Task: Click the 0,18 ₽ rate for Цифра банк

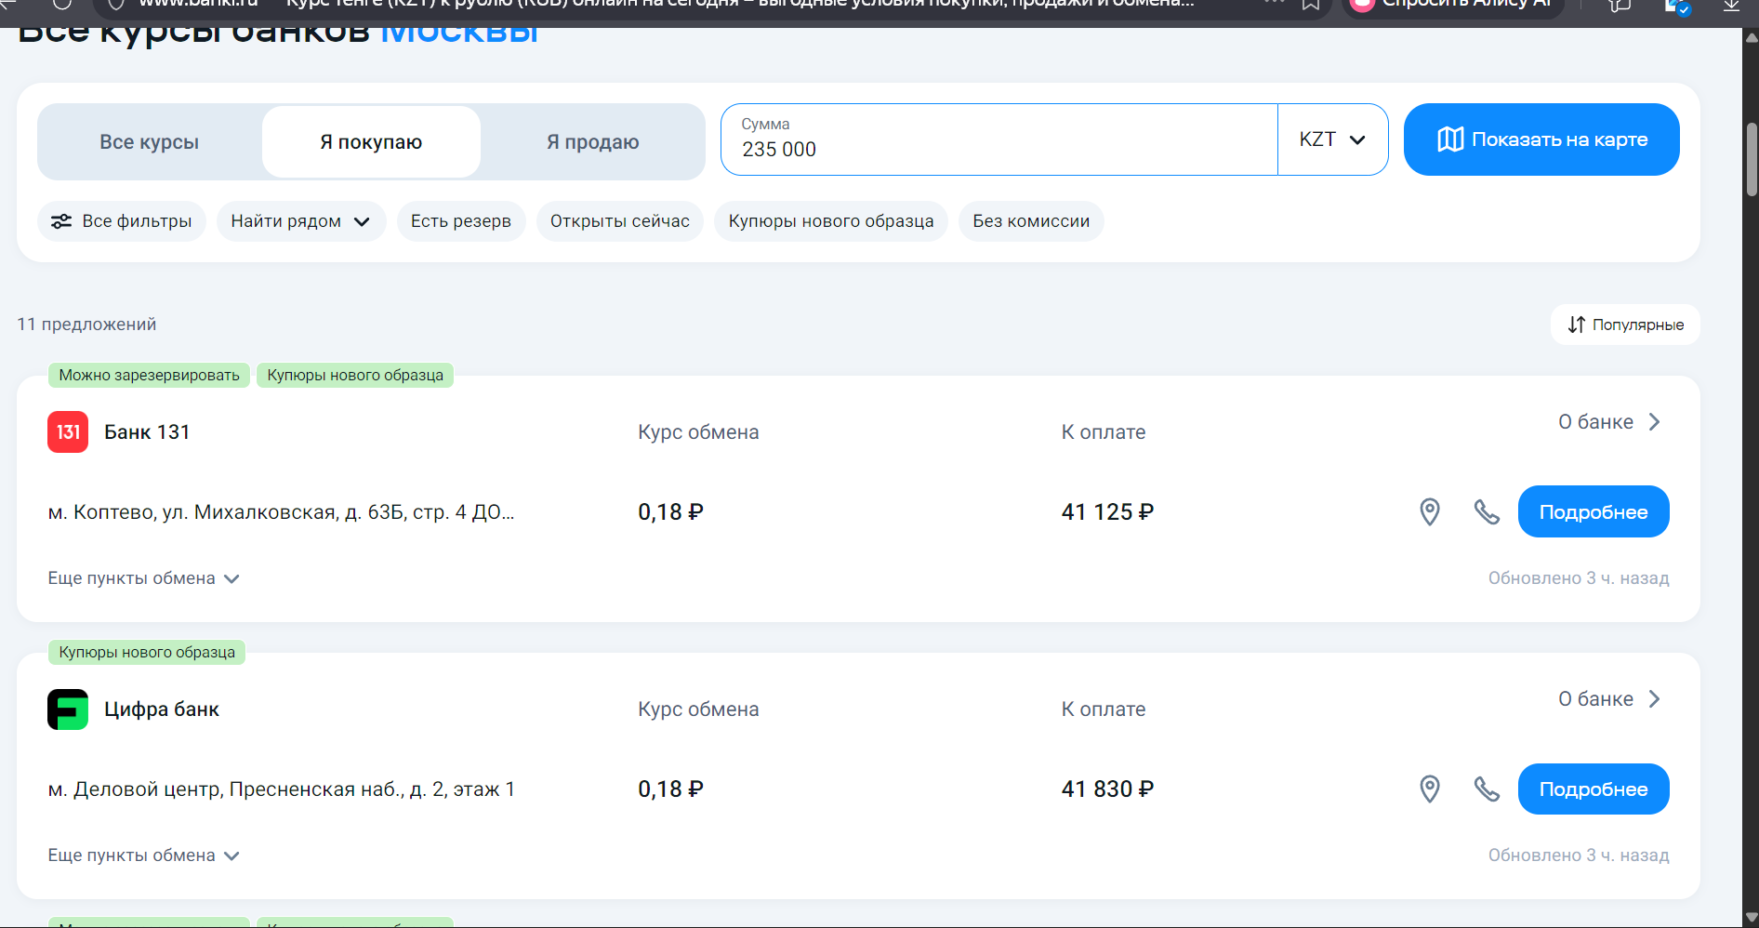Action: [x=670, y=789]
